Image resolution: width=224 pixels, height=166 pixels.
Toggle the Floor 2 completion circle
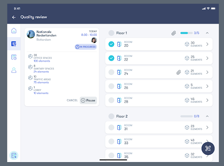(x=111, y=116)
